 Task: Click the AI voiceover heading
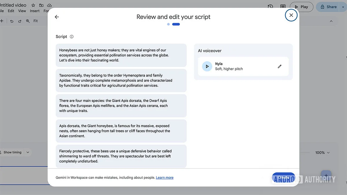[x=210, y=51]
